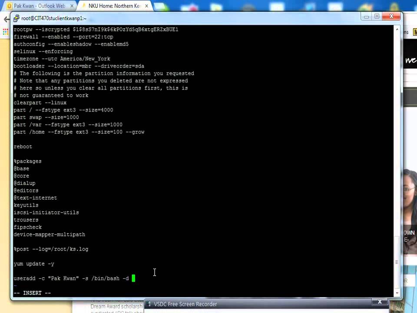Image resolution: width=417 pixels, height=313 pixels.
Task: Click the 'trousers' package line
Action: (x=26, y=220)
